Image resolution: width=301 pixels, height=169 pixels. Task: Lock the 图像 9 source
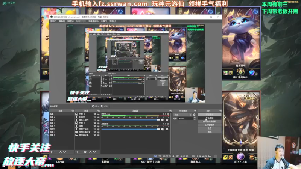98,114
